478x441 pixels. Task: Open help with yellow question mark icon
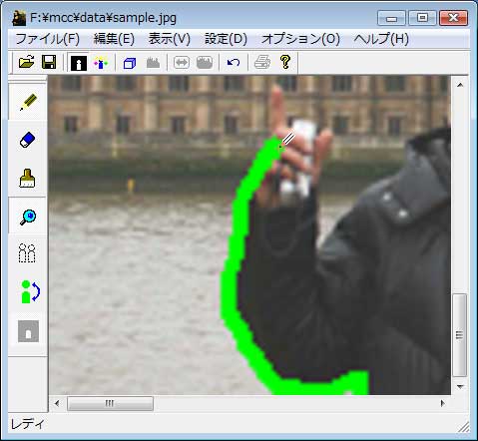tap(285, 62)
